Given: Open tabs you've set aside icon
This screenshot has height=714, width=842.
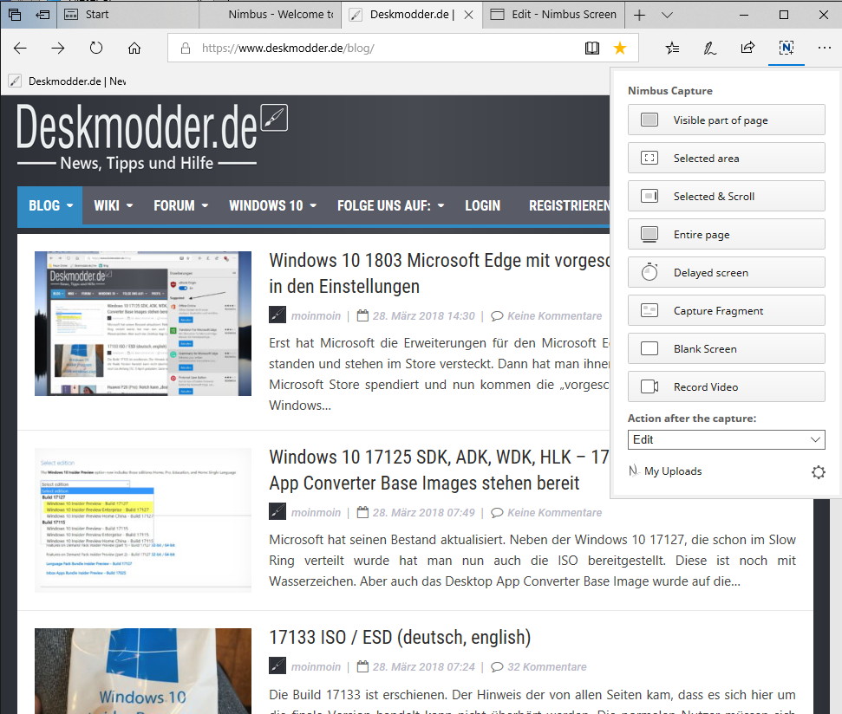Looking at the screenshot, I should click(15, 15).
